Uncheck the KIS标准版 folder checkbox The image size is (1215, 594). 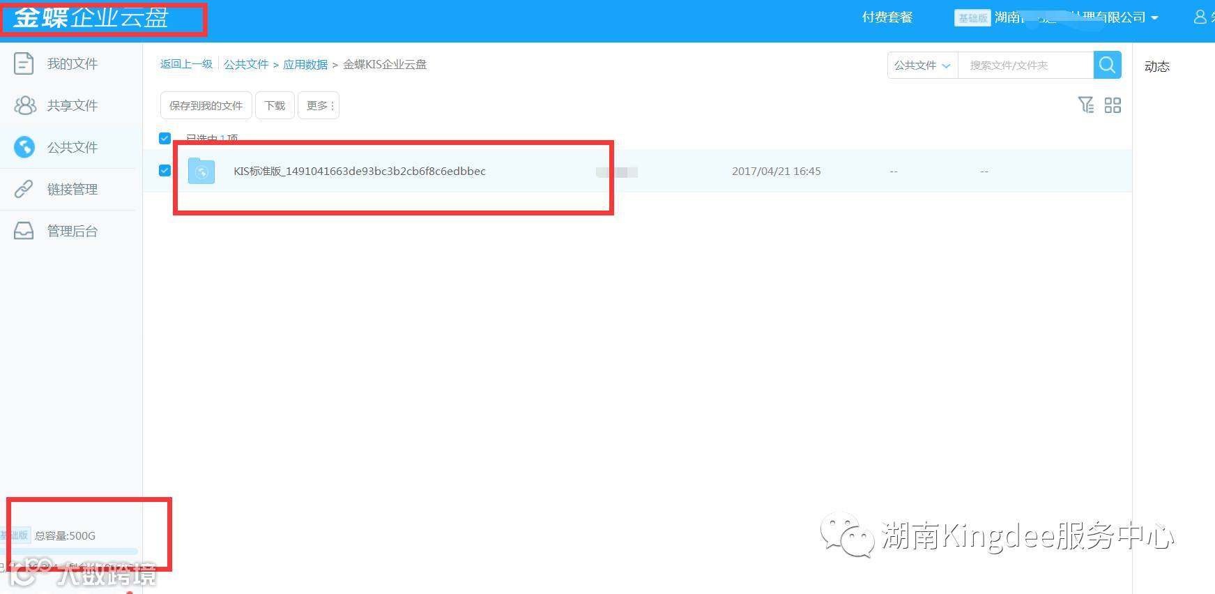(165, 170)
